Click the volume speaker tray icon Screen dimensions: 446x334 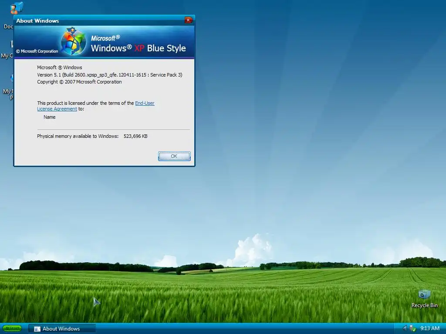(x=405, y=328)
